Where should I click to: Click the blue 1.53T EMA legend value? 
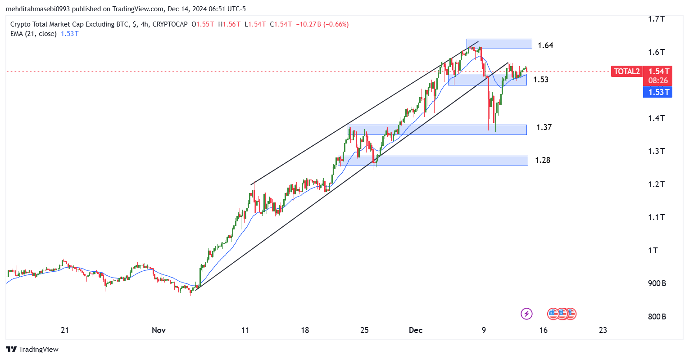tap(69, 34)
